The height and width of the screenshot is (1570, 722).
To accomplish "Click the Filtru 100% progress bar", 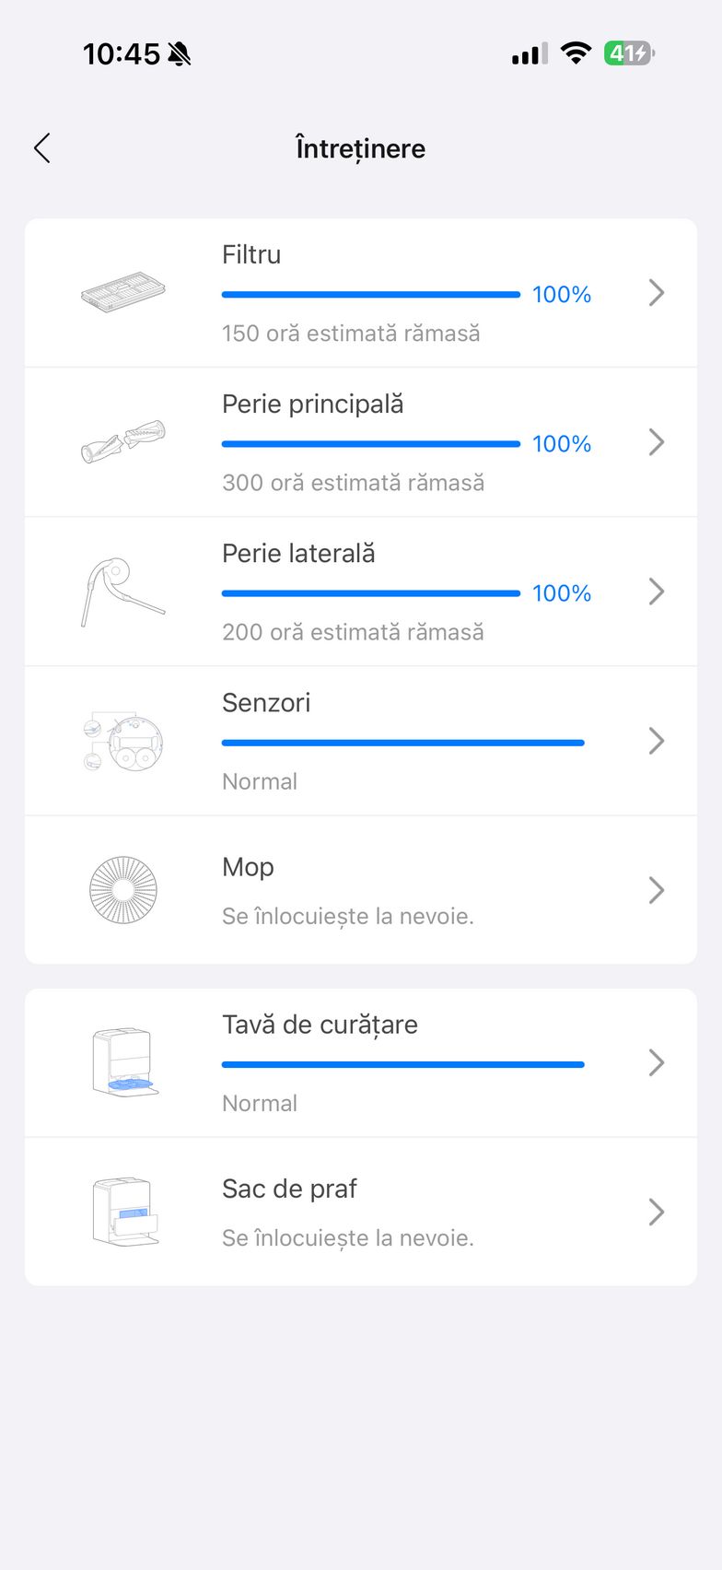I will pos(370,295).
